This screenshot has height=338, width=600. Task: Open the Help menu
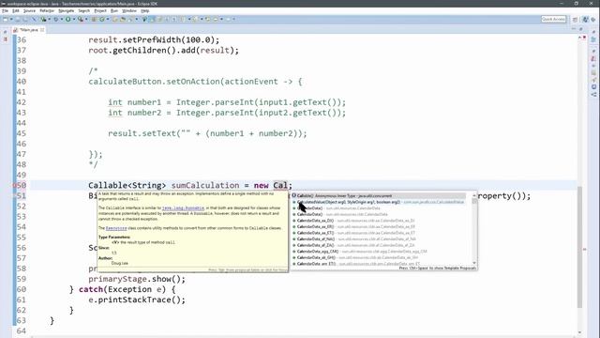pos(145,10)
